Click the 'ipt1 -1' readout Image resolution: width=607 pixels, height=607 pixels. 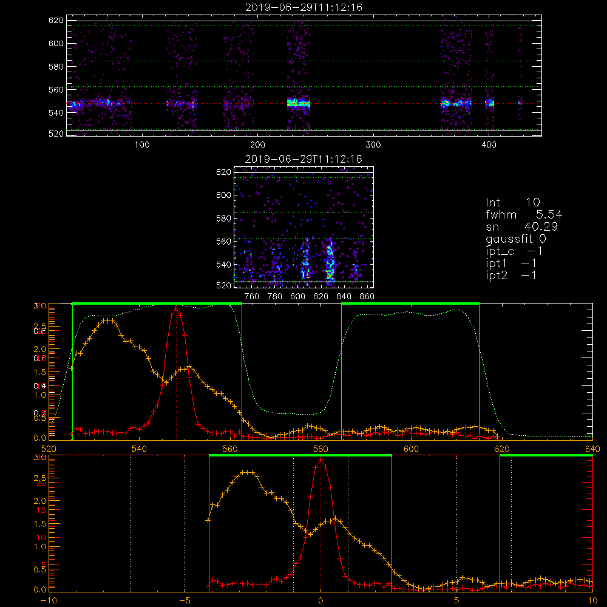click(x=511, y=263)
